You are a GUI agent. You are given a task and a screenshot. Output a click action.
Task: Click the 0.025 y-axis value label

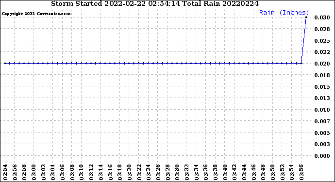pos(322,40)
